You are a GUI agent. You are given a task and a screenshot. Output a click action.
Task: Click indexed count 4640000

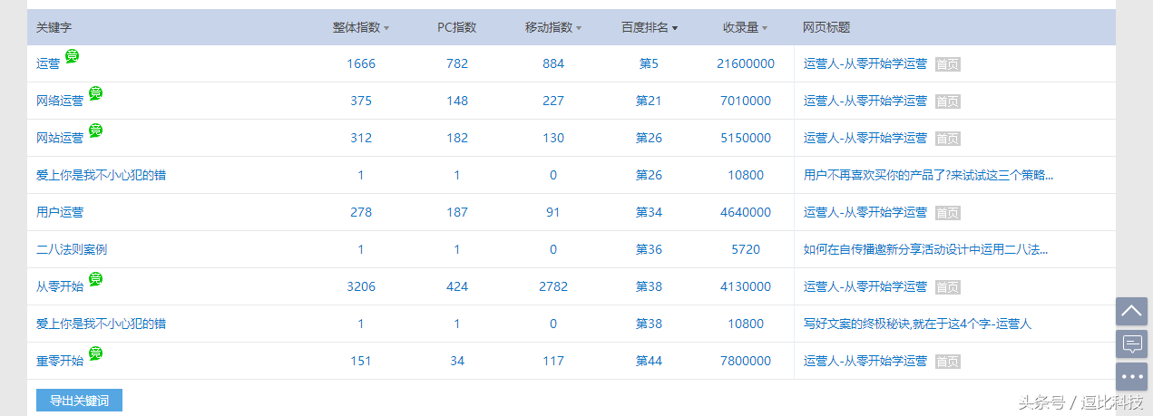(746, 213)
